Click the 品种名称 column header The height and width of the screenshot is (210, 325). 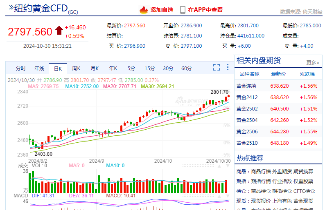tap(249, 74)
